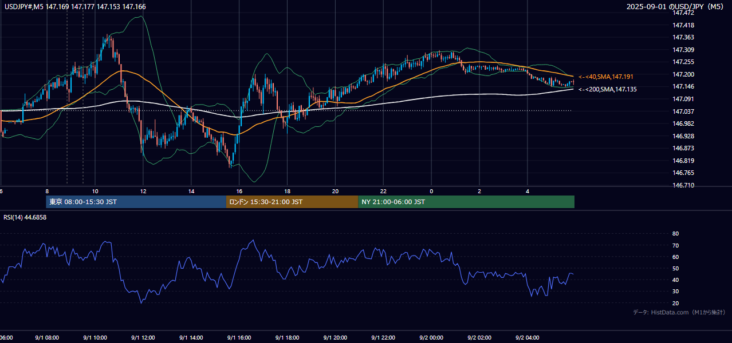Viewport: 732px width, 343px height.
Task: Click the 200 SMA 147.135 label
Action: pos(607,89)
